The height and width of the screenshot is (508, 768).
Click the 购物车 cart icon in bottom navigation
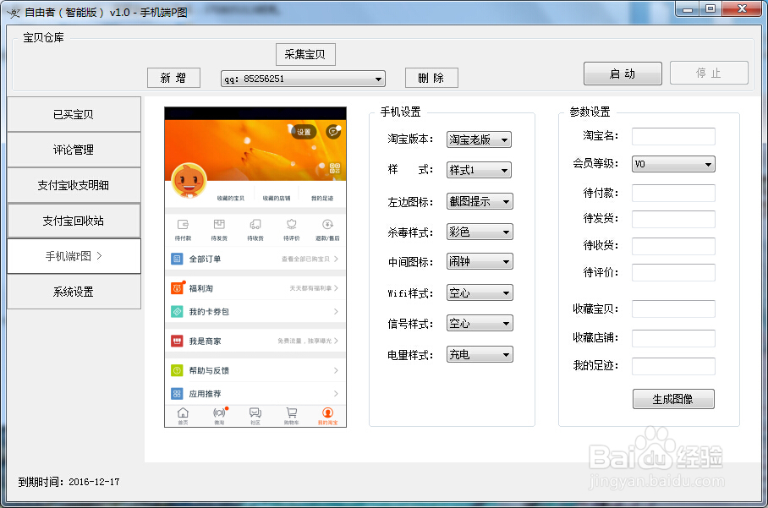[x=290, y=413]
